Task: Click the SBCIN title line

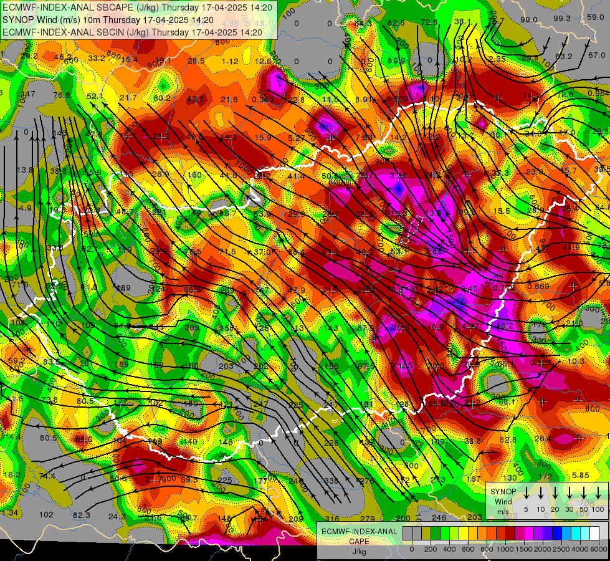Action: point(132,32)
